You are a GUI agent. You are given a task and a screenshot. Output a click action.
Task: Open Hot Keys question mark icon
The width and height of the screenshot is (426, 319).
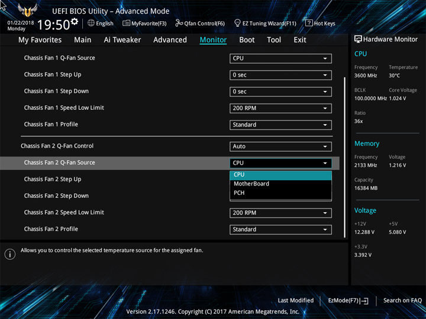(309, 23)
